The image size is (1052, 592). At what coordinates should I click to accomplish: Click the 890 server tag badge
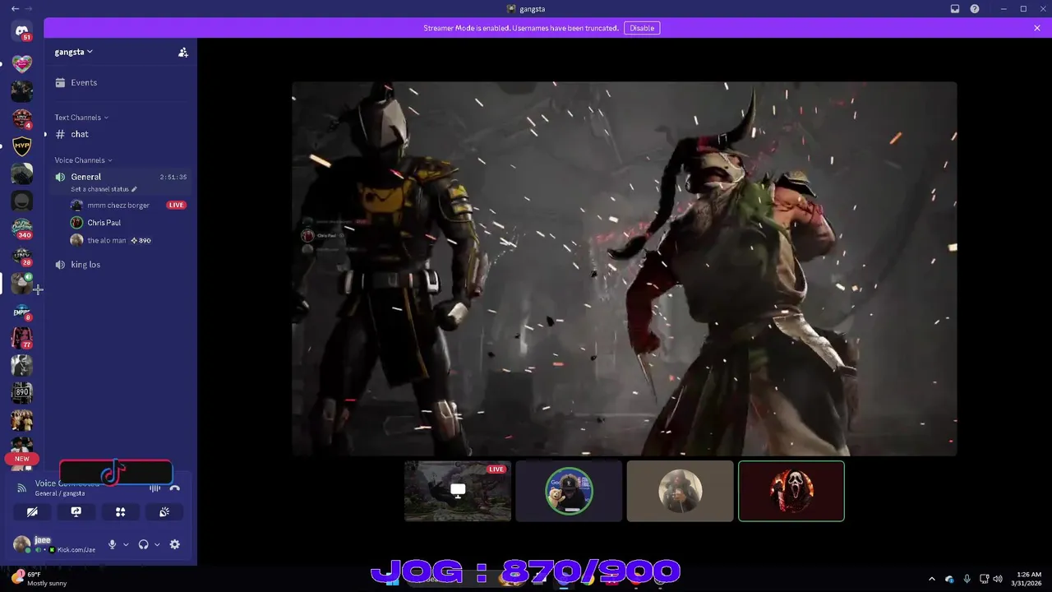(141, 240)
